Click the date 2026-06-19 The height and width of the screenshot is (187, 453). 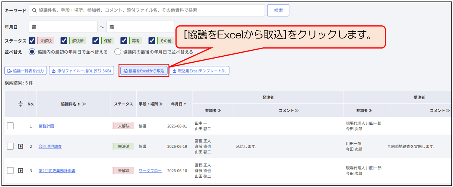coord(177,146)
